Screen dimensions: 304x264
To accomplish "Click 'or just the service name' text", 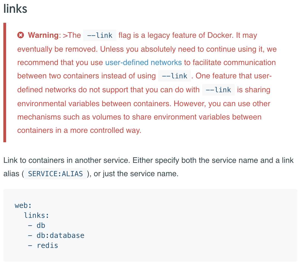I will (x=136, y=174).
